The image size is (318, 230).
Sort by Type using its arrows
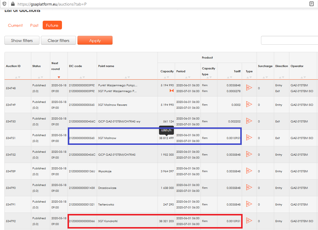(x=249, y=77)
